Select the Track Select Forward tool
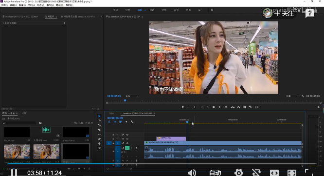This screenshot has width=324, height=176. [x=99, y=121]
